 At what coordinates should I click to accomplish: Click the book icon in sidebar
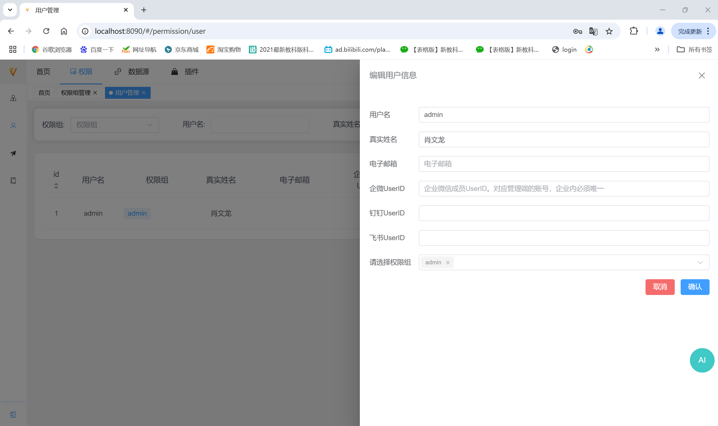[x=13, y=180]
